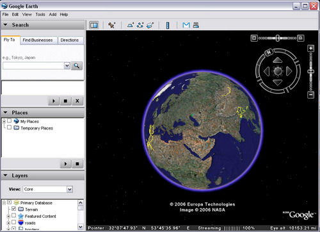Enable the Featured Content layer checkbox

click(14, 215)
